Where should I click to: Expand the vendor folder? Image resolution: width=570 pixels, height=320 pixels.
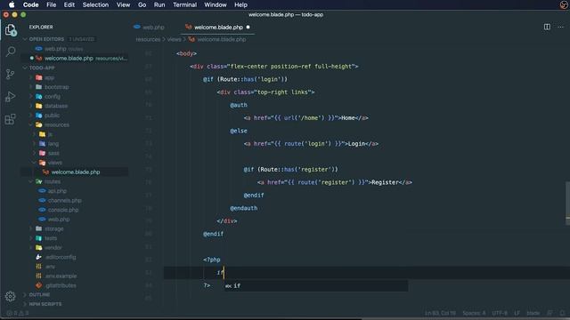pos(31,247)
